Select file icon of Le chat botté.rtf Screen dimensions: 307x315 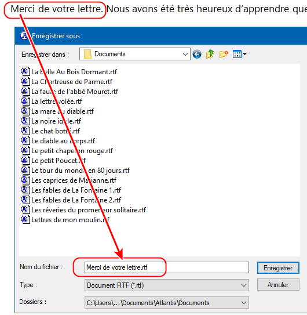point(25,131)
